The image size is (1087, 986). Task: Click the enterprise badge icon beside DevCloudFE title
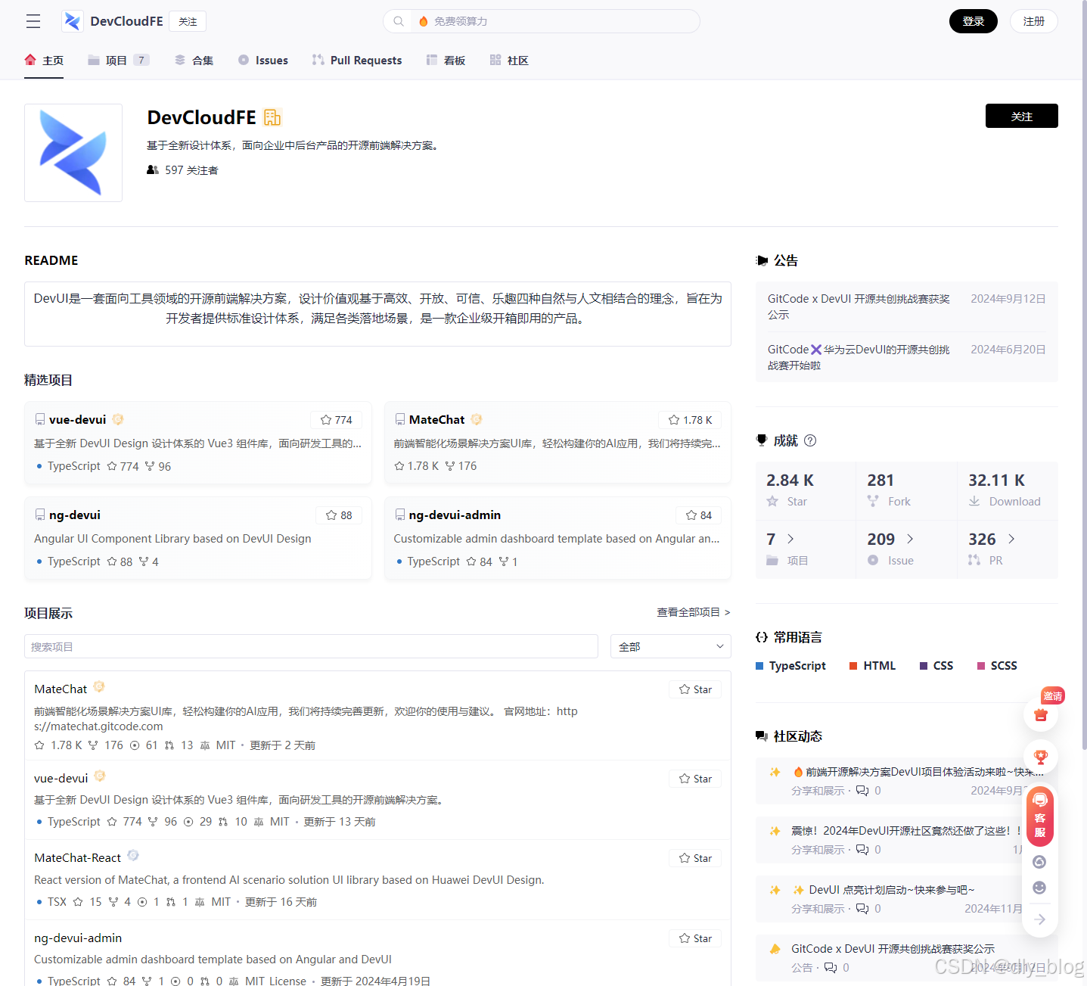272,117
